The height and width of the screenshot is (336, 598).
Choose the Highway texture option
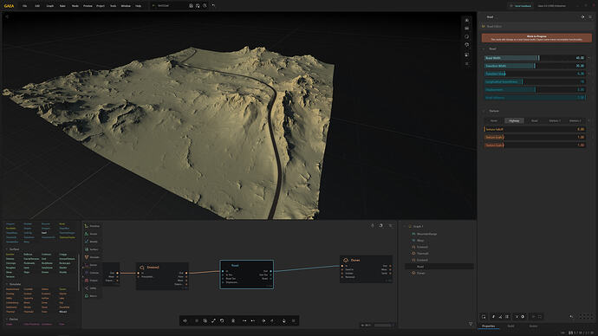[514, 120]
